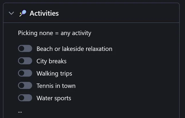
Task: Enable the Beach or lakeside relaxation toggle
Action: [x=25, y=48]
